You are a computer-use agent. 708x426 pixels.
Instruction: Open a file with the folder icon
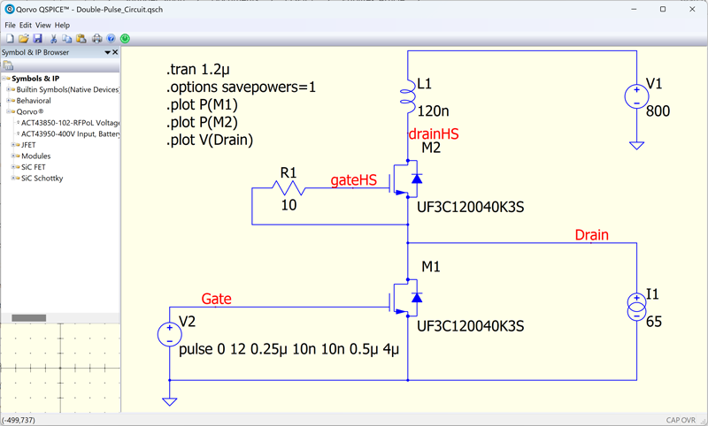24,39
